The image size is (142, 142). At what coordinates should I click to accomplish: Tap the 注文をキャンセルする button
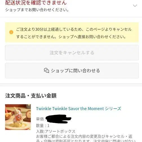click(x=72, y=53)
